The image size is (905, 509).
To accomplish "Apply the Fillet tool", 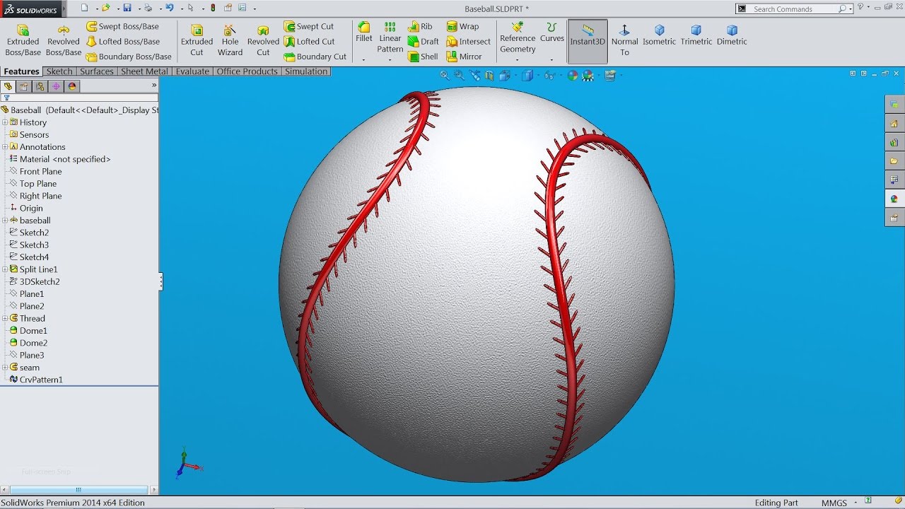I will tap(363, 33).
